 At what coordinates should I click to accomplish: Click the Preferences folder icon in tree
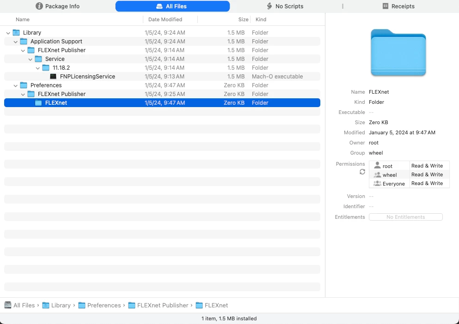[24, 85]
